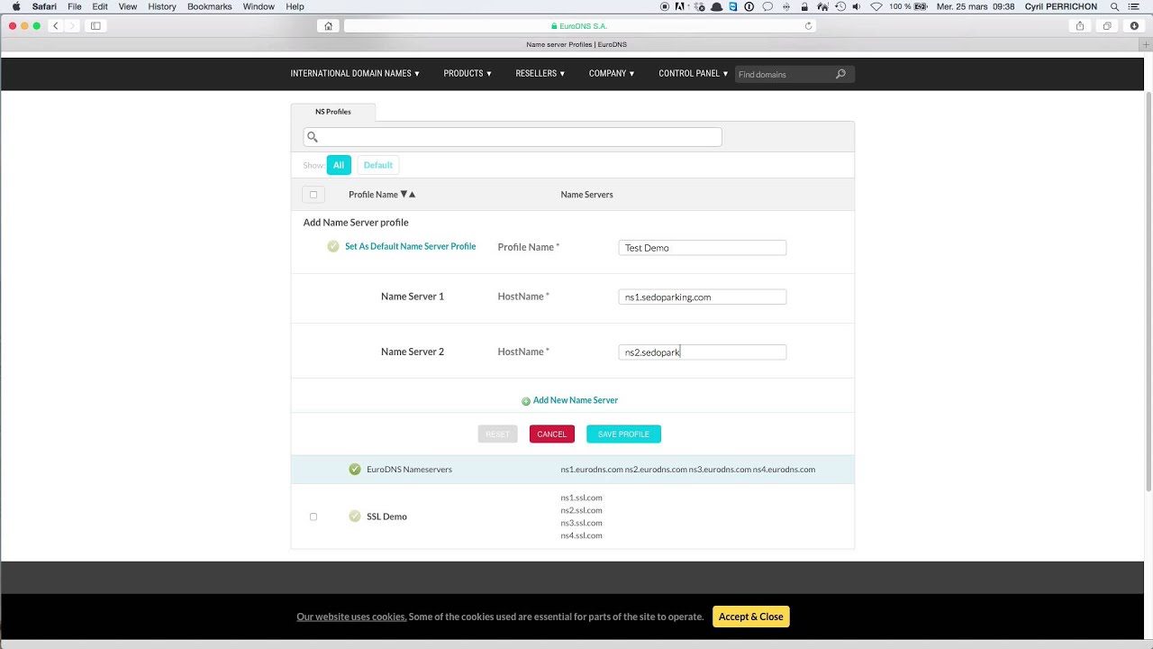Open the Bookmarks menu
Image resolution: width=1153 pixels, height=649 pixels.
pyautogui.click(x=210, y=6)
